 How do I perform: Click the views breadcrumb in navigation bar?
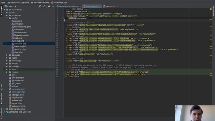click(x=25, y=3)
